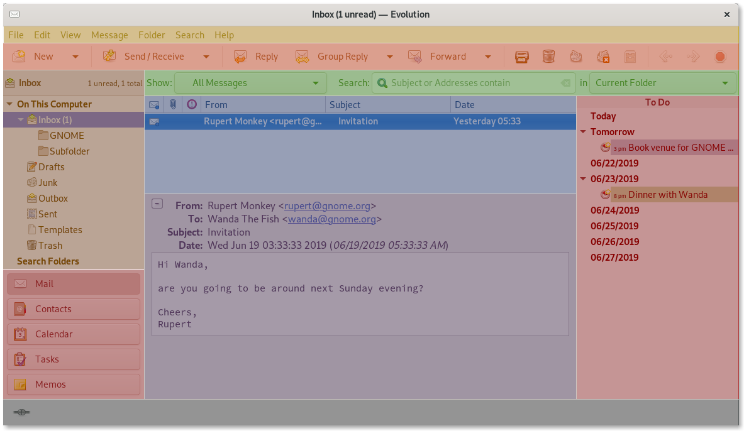Delete the message using the trash icon

coord(548,56)
